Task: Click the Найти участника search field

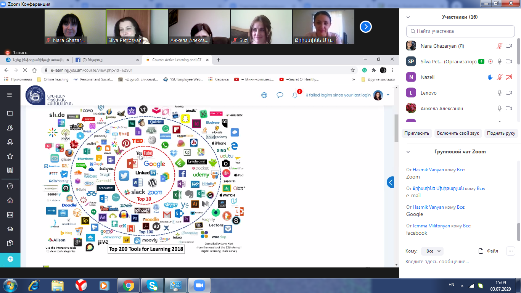Action: [460, 31]
